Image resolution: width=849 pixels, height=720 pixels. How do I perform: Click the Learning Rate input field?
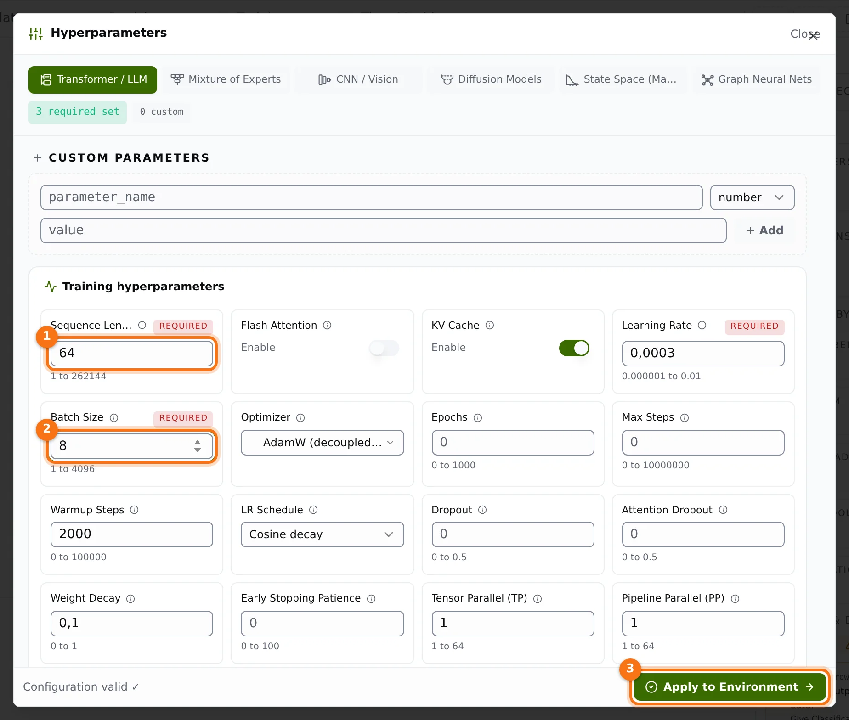click(x=703, y=354)
